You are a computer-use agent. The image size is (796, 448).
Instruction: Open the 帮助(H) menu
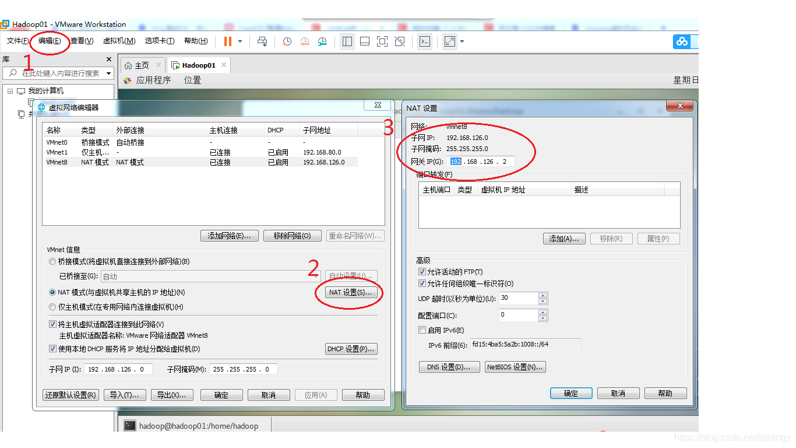[196, 41]
